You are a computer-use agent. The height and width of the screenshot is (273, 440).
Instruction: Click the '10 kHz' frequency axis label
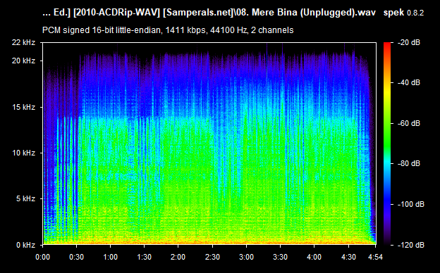pyautogui.click(x=23, y=153)
